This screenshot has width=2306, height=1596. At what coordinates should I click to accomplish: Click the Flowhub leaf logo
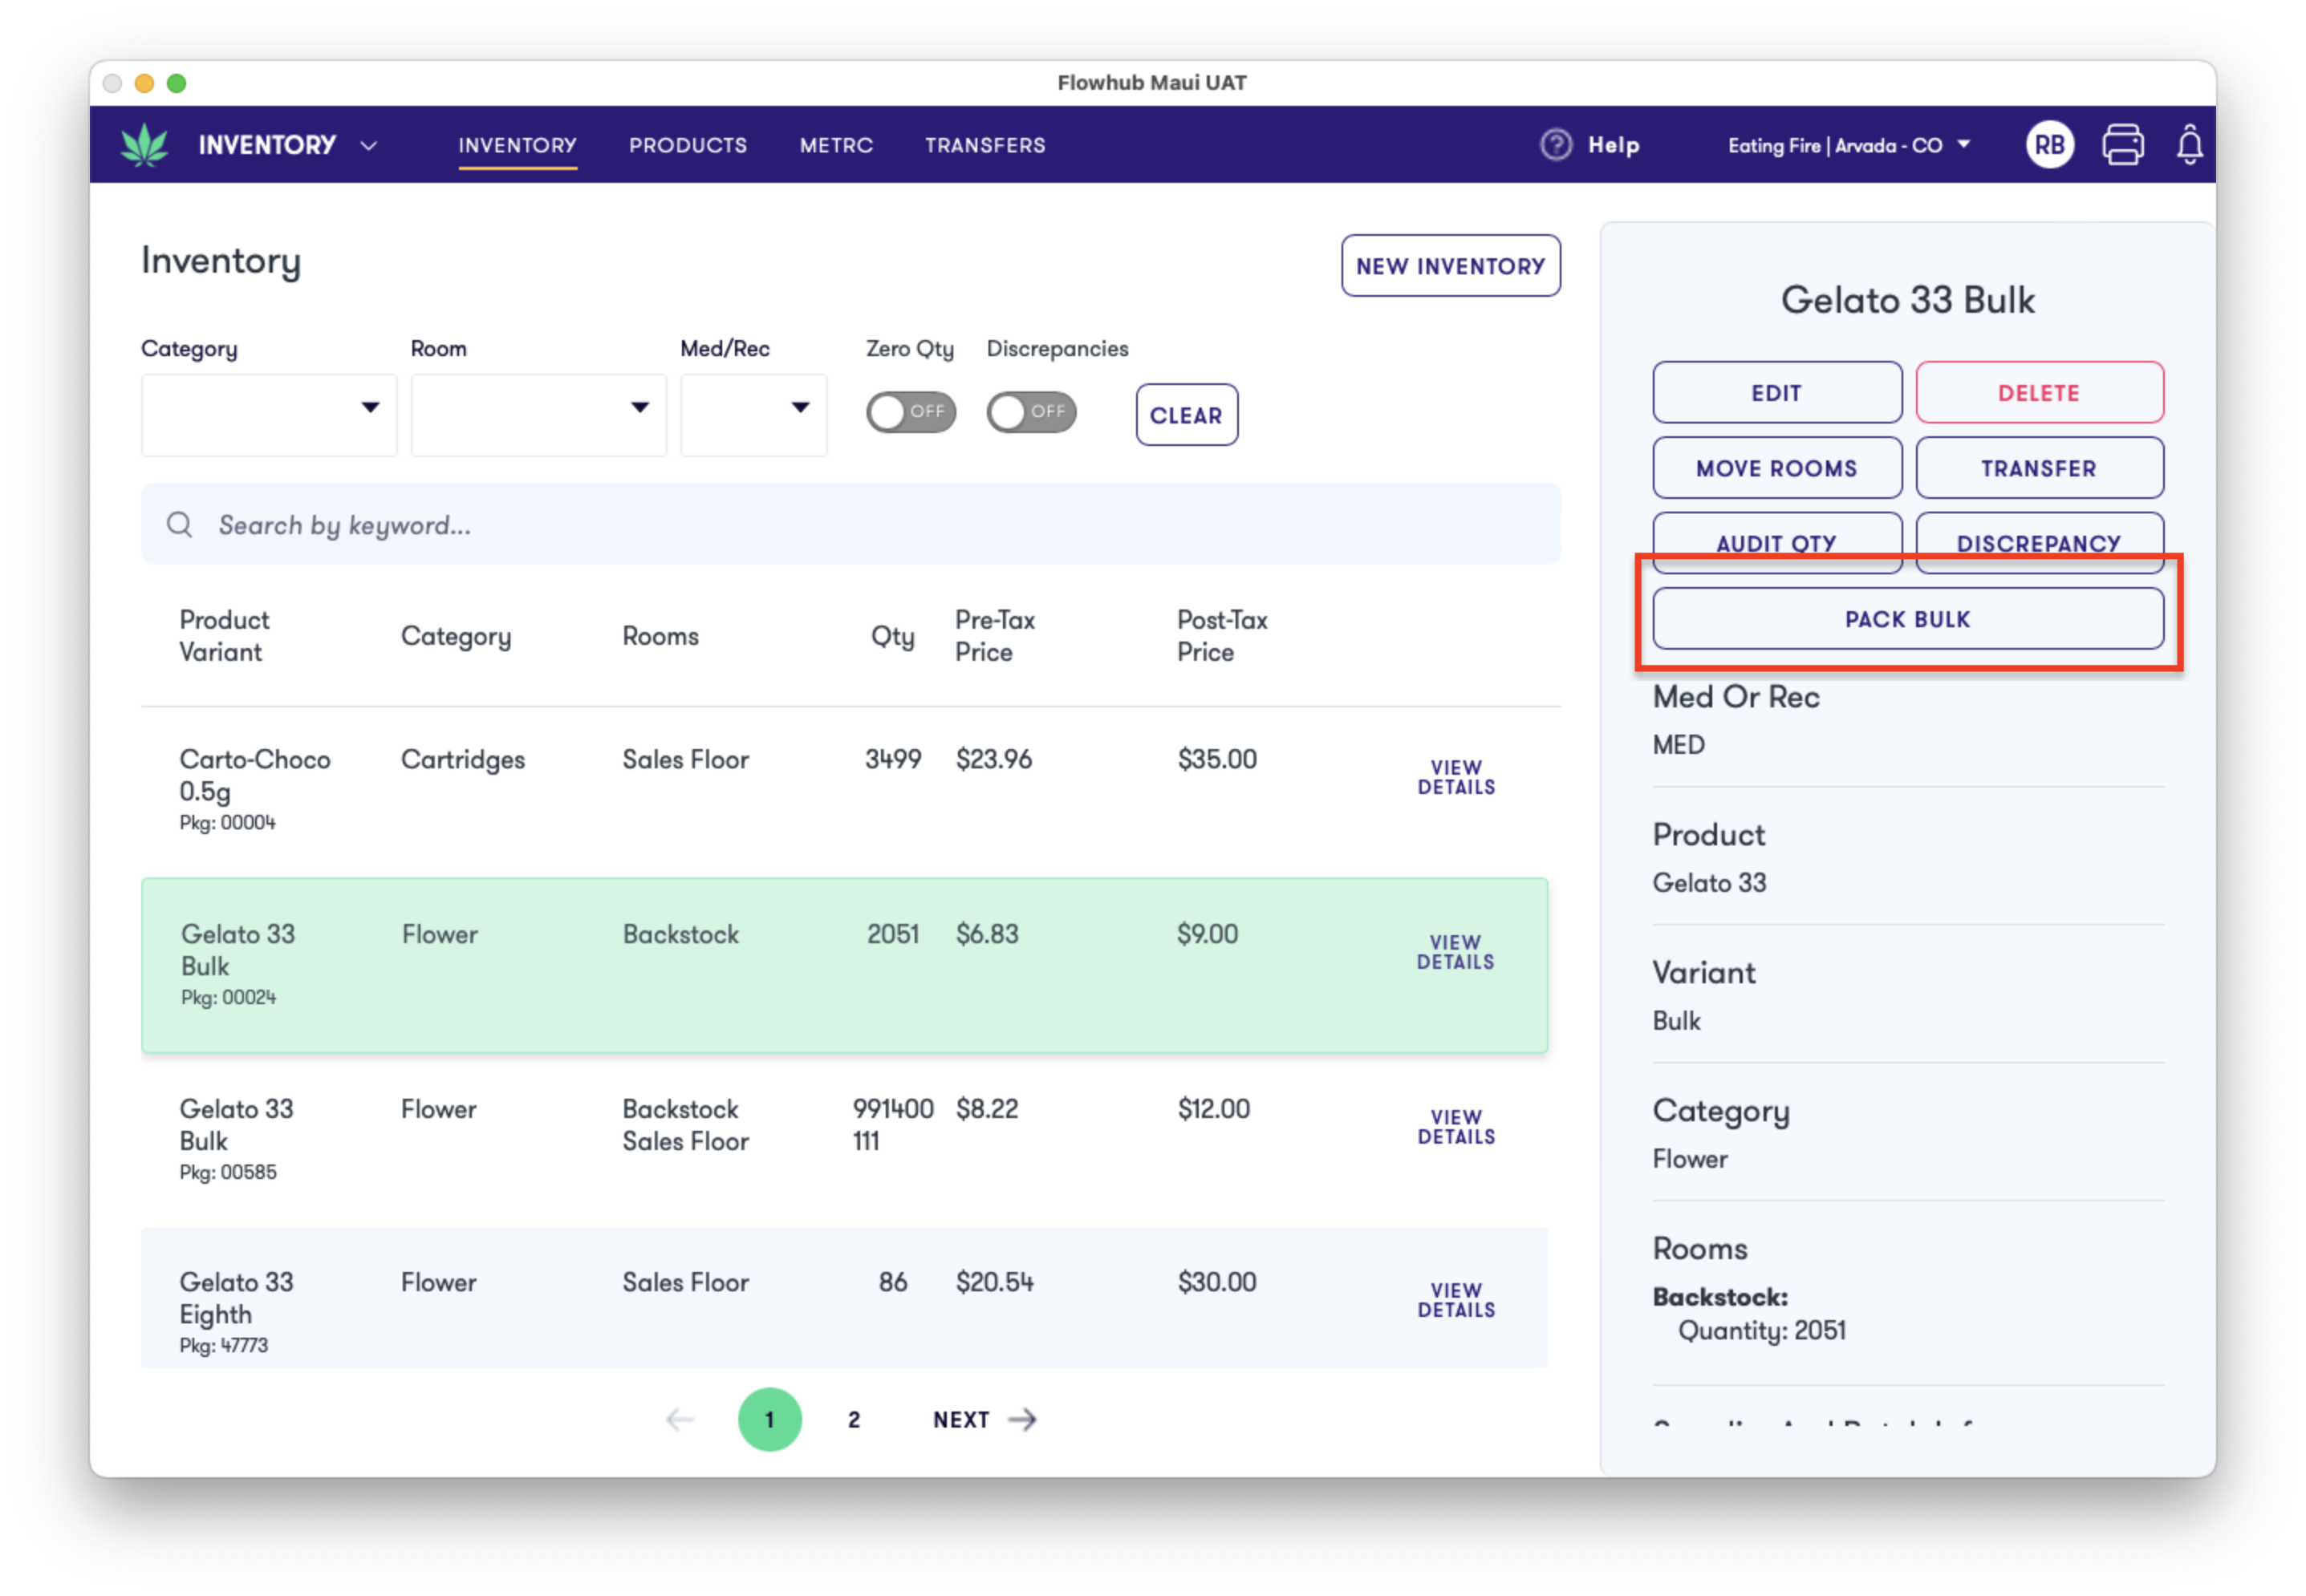pos(144,145)
